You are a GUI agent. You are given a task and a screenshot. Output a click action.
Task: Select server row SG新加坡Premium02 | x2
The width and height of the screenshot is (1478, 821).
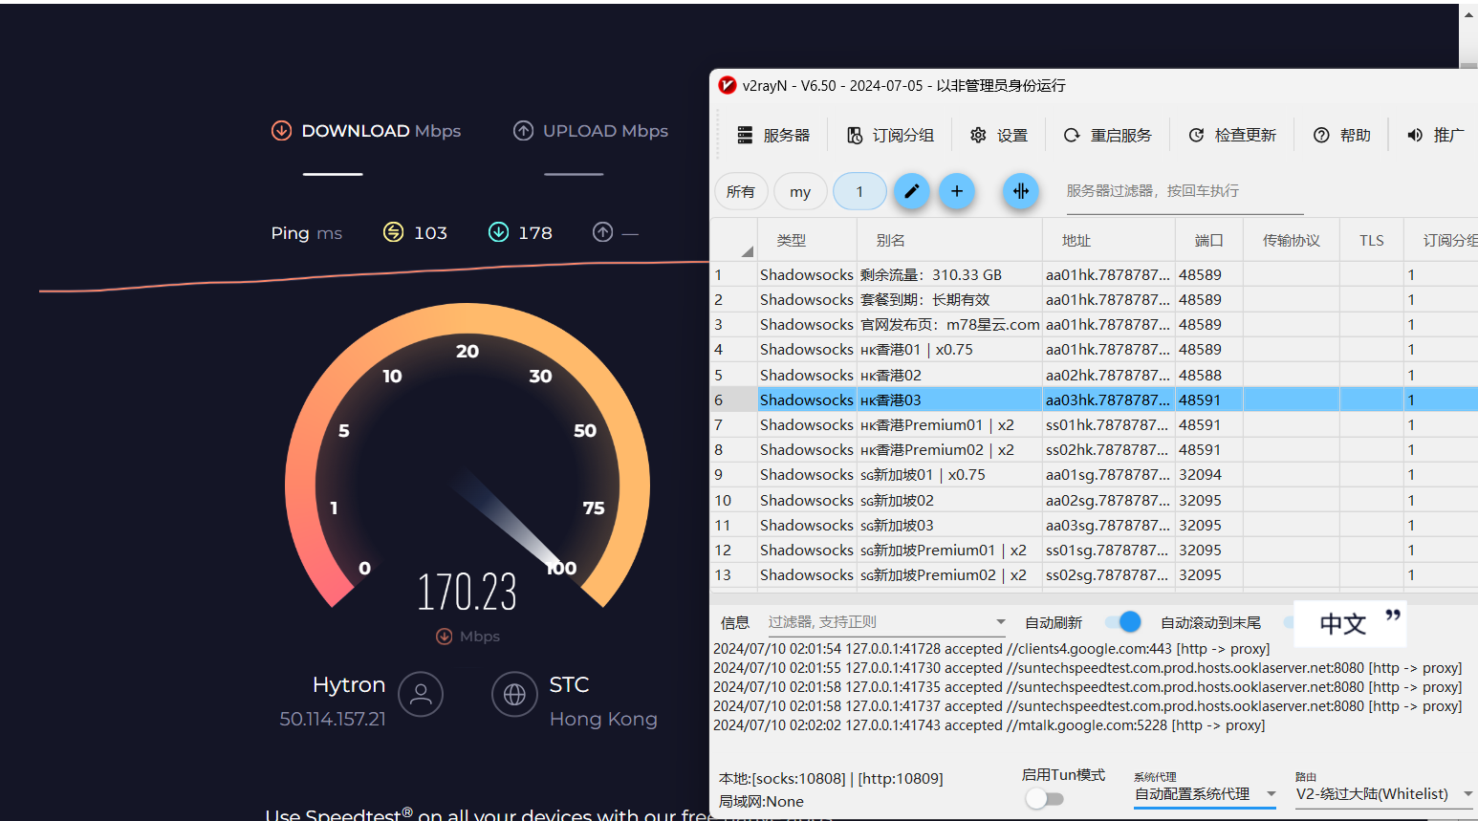pyautogui.click(x=1094, y=574)
